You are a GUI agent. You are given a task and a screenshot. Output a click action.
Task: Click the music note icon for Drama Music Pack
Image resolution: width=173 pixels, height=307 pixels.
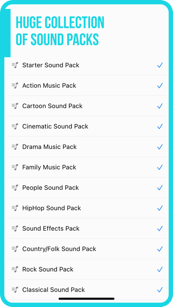[x=15, y=147]
